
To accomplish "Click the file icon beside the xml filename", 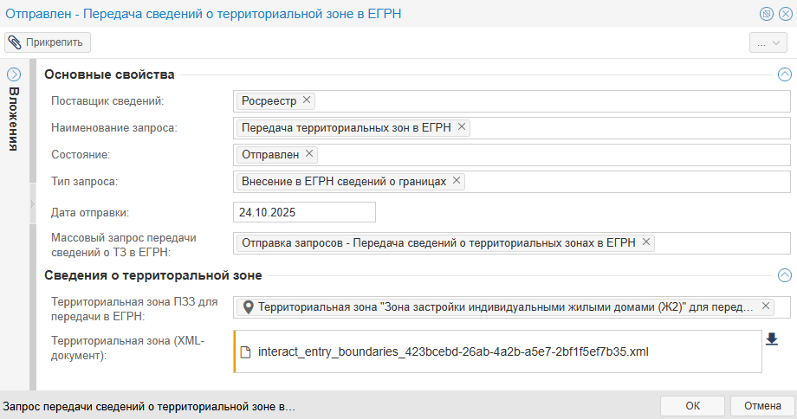I will pyautogui.click(x=245, y=352).
